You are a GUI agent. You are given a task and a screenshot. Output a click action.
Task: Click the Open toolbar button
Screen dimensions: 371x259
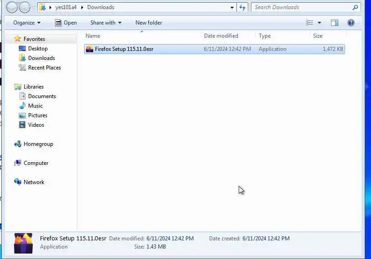pos(66,23)
